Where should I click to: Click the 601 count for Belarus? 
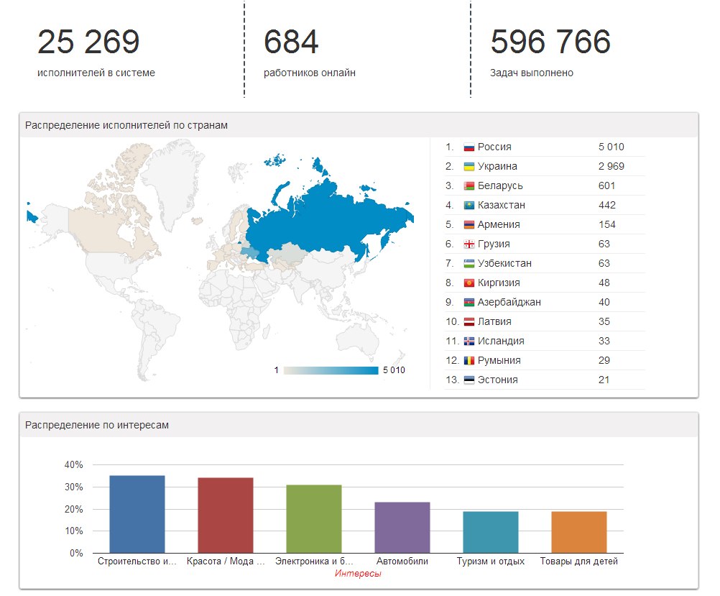[x=606, y=185]
